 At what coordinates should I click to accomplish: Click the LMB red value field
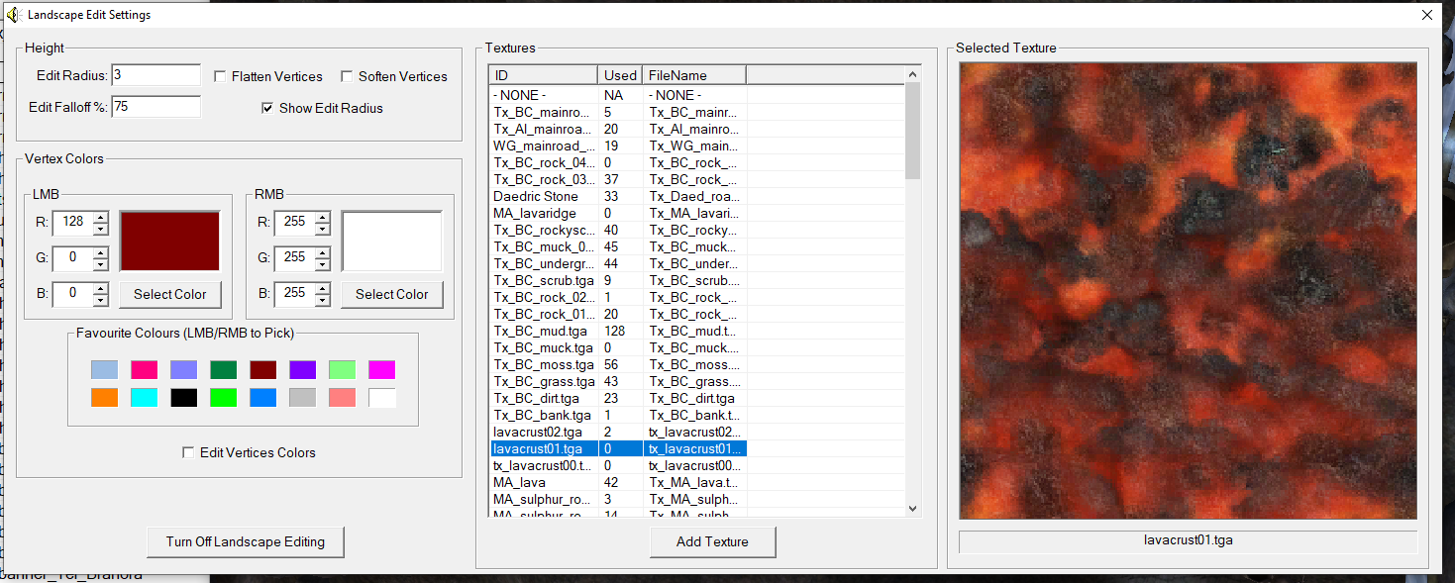tap(72, 222)
